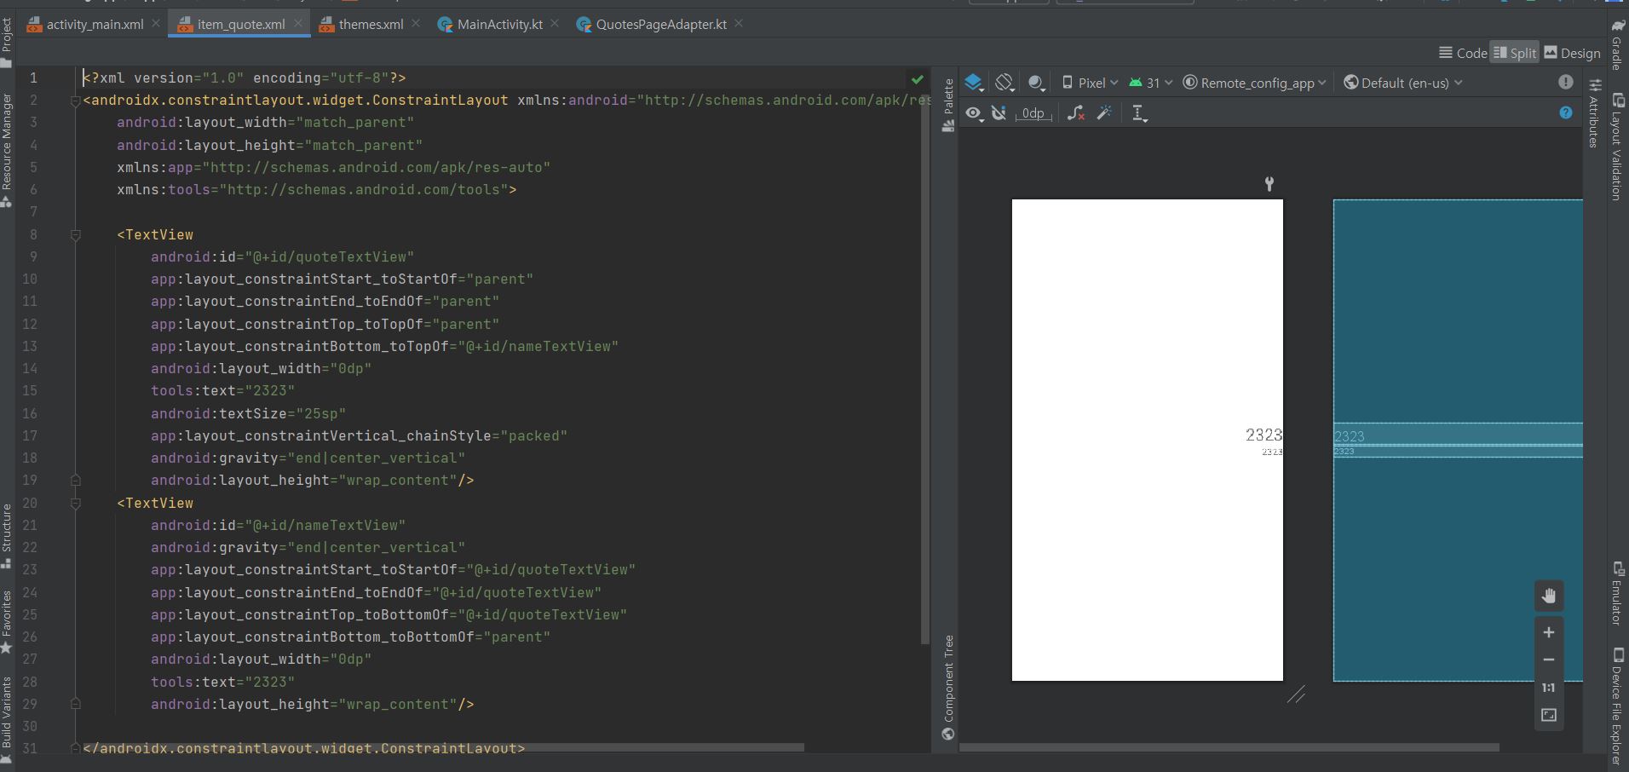This screenshot has width=1629, height=772.
Task: Click the "25sp" textSize value
Action: pos(320,413)
